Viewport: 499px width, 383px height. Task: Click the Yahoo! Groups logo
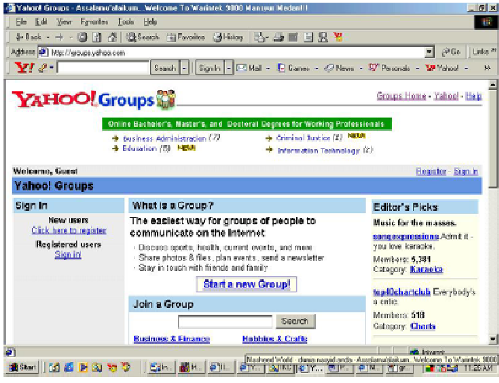tap(94, 99)
